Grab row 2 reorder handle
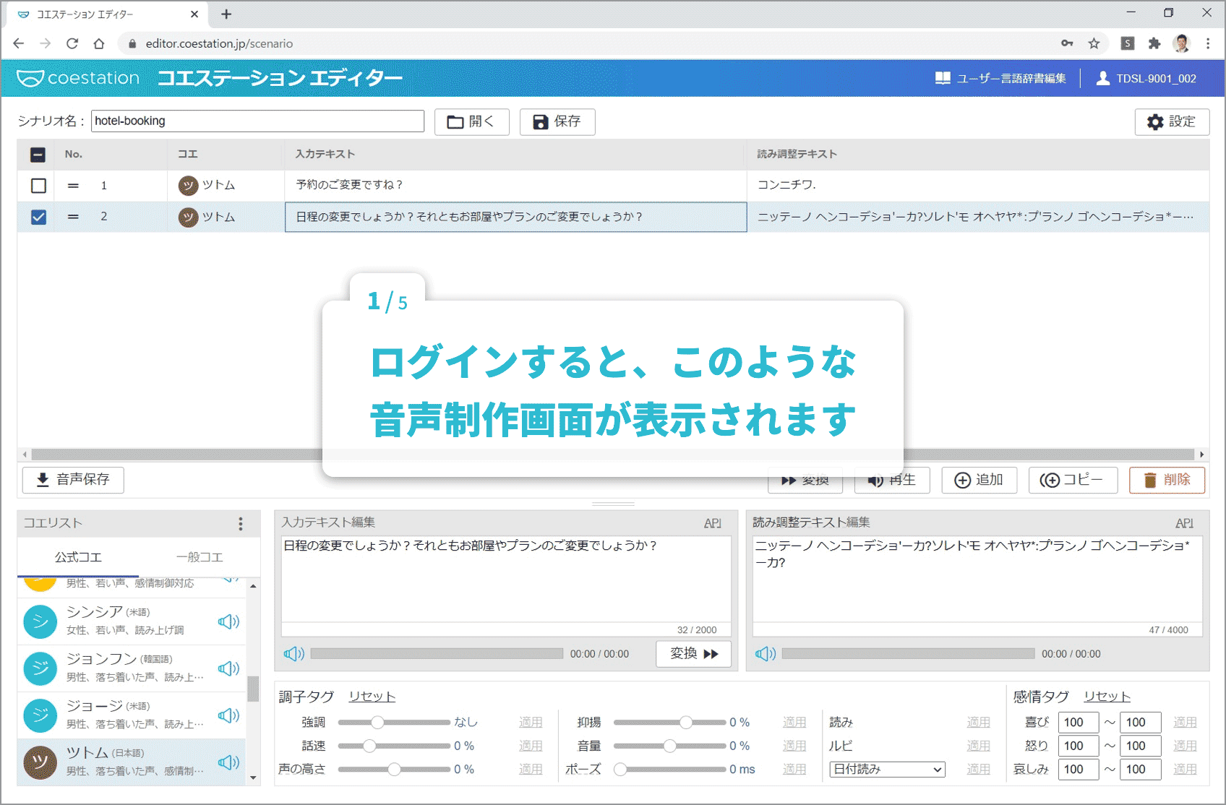This screenshot has width=1226, height=805. (73, 217)
